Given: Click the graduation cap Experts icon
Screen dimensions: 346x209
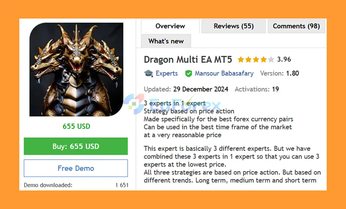Looking at the screenshot, I should tap(148, 73).
